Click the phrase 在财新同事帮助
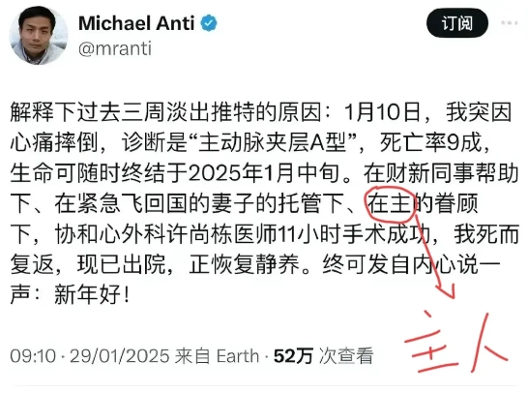Viewport: 528px width, 394px height. [x=441, y=173]
